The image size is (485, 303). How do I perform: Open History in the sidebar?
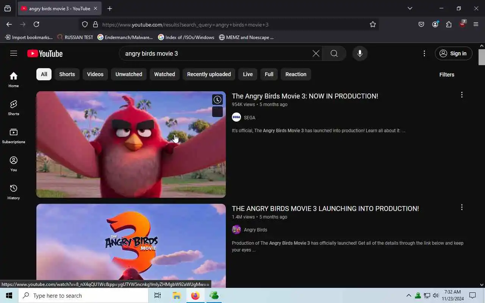pyautogui.click(x=14, y=192)
